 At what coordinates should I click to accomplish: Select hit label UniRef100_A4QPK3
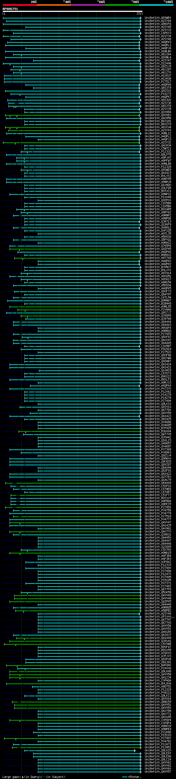click(158, 42)
